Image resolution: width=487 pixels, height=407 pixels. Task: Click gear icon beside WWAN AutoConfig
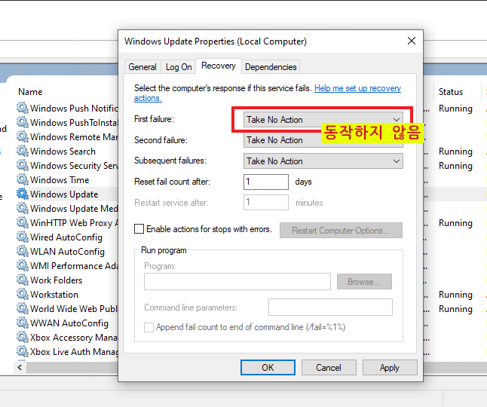click(23, 323)
